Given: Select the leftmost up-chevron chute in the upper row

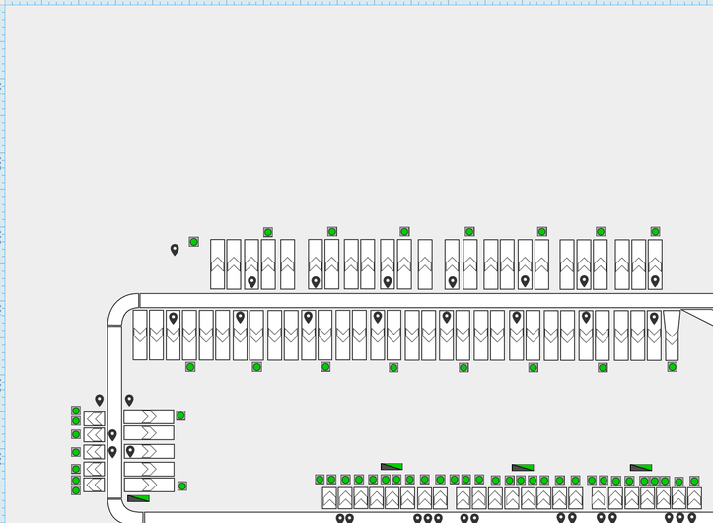Looking at the screenshot, I should pos(218,264).
